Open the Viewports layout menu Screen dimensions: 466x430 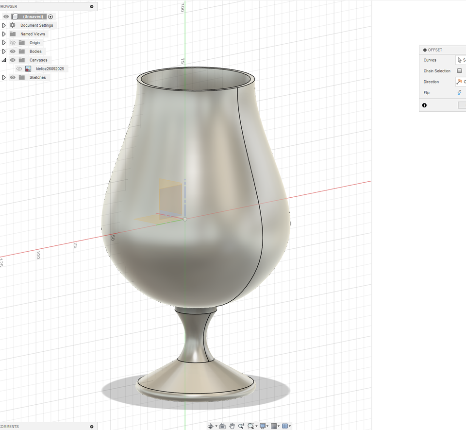click(x=285, y=426)
